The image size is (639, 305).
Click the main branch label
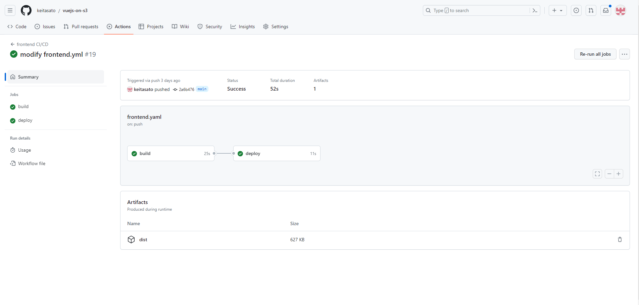coord(202,89)
